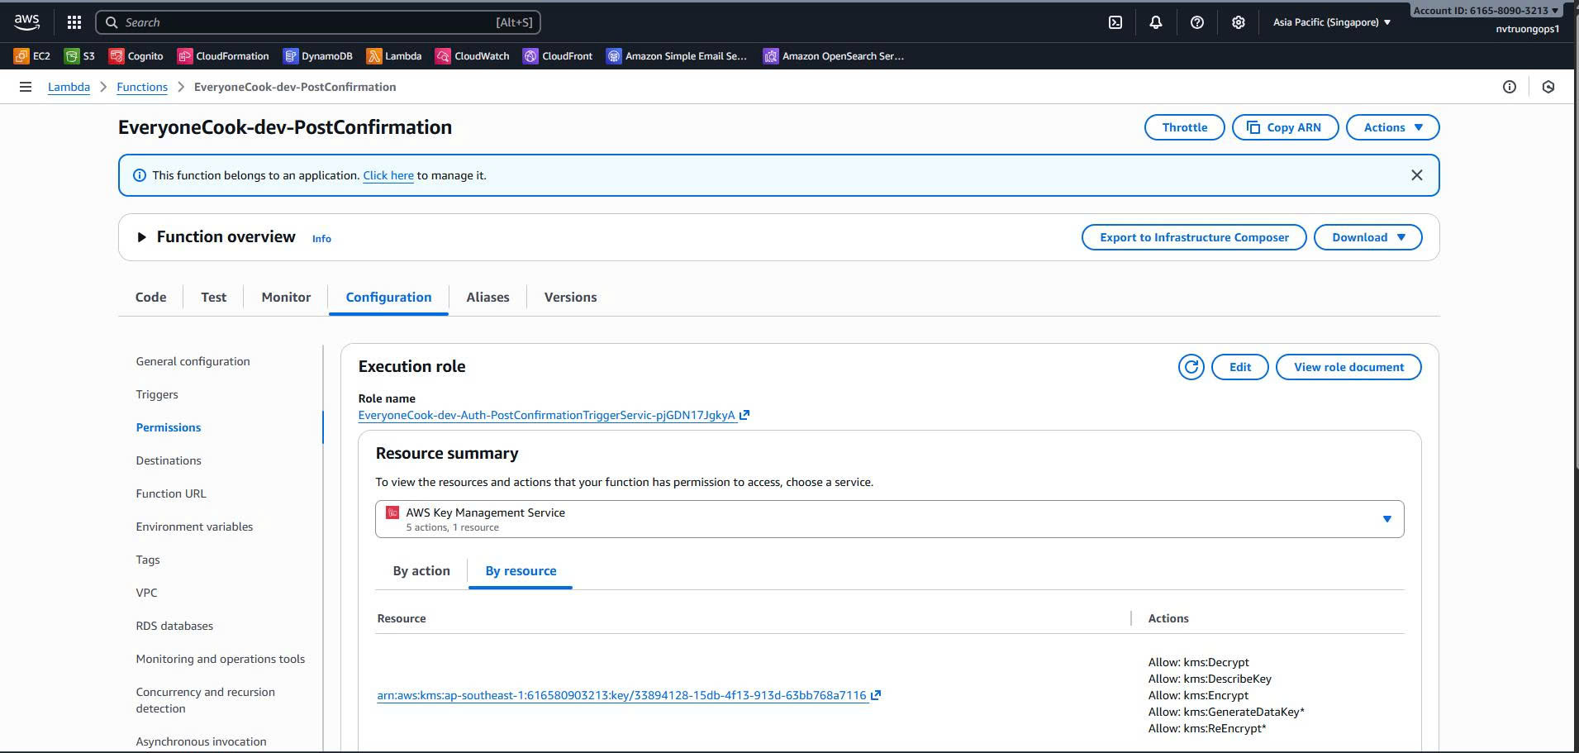Open the hexagon tutorials panel icon
The image size is (1579, 753).
point(1548,87)
